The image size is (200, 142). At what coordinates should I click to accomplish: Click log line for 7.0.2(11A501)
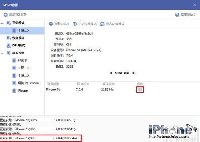click(39, 120)
